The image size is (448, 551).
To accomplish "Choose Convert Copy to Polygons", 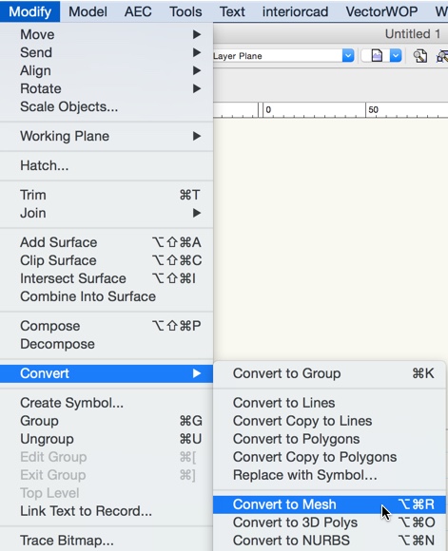I will [329, 457].
